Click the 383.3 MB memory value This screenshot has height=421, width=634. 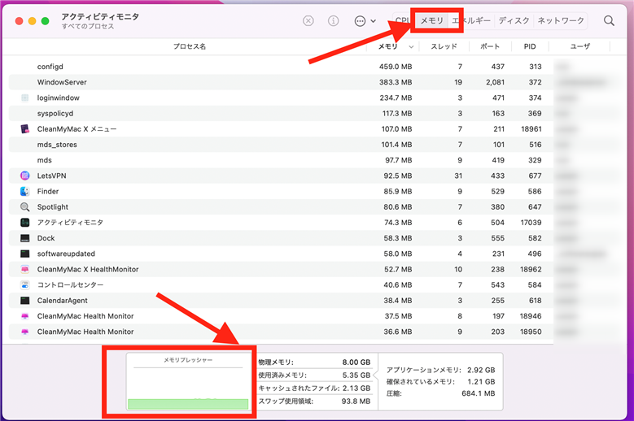[x=396, y=82]
